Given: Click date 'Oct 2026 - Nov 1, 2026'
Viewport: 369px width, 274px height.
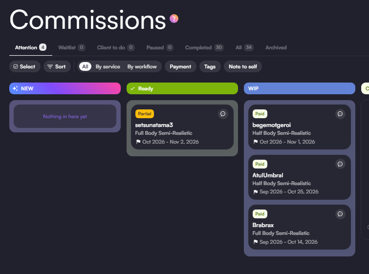Looking at the screenshot, I should [287, 142].
